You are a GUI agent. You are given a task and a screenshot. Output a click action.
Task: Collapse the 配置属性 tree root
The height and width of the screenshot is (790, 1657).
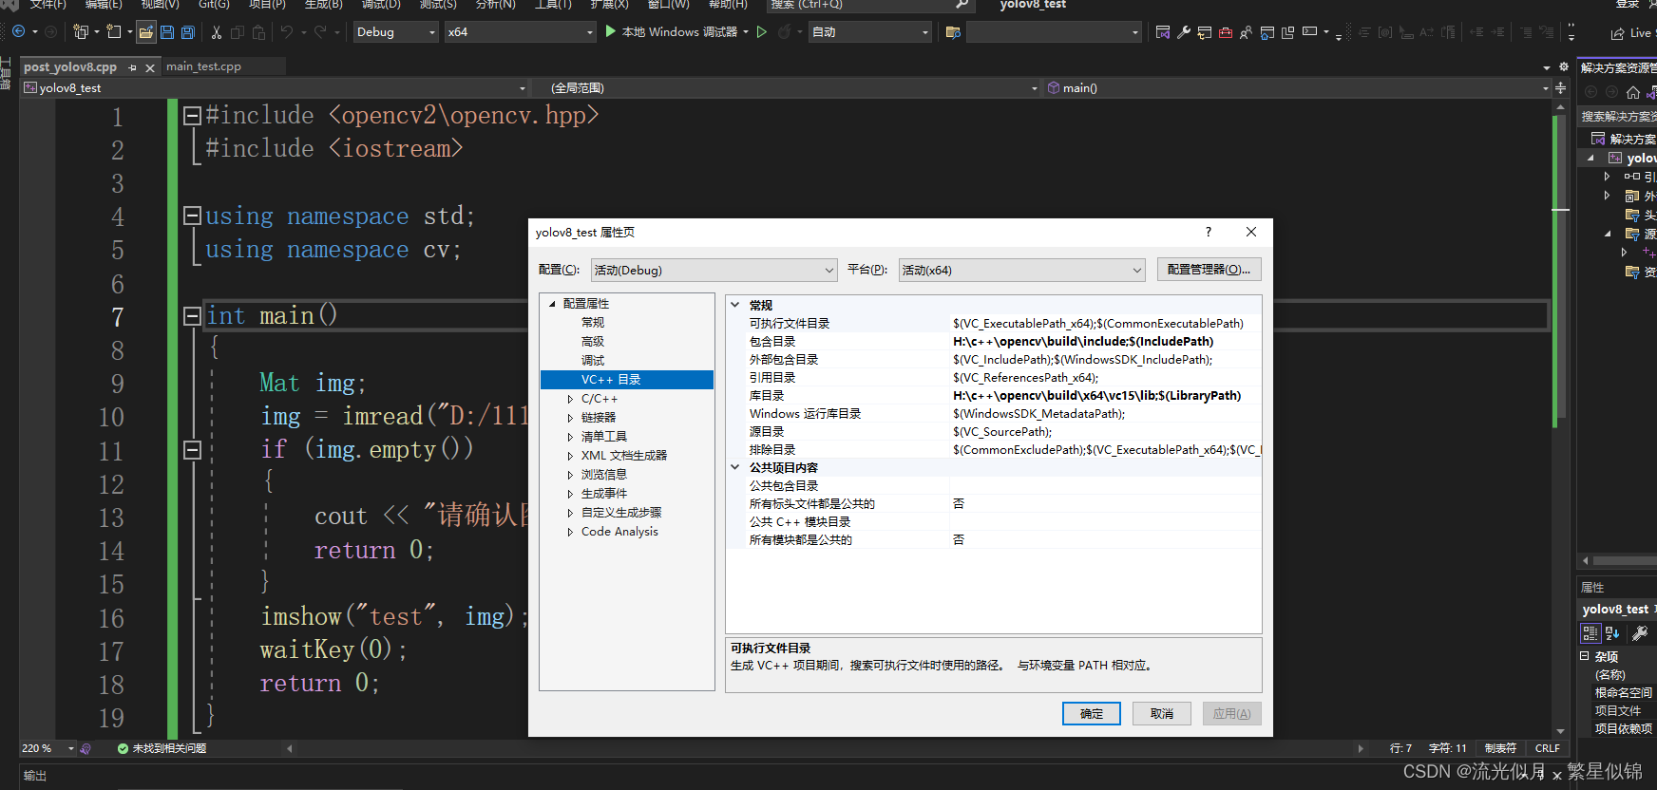click(552, 304)
